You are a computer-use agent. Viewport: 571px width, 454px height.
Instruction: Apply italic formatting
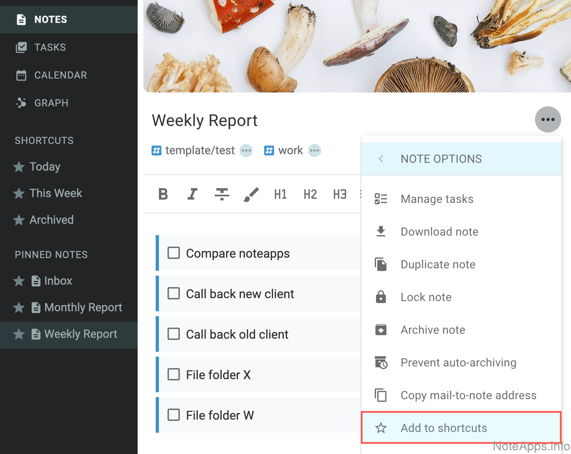click(x=192, y=194)
